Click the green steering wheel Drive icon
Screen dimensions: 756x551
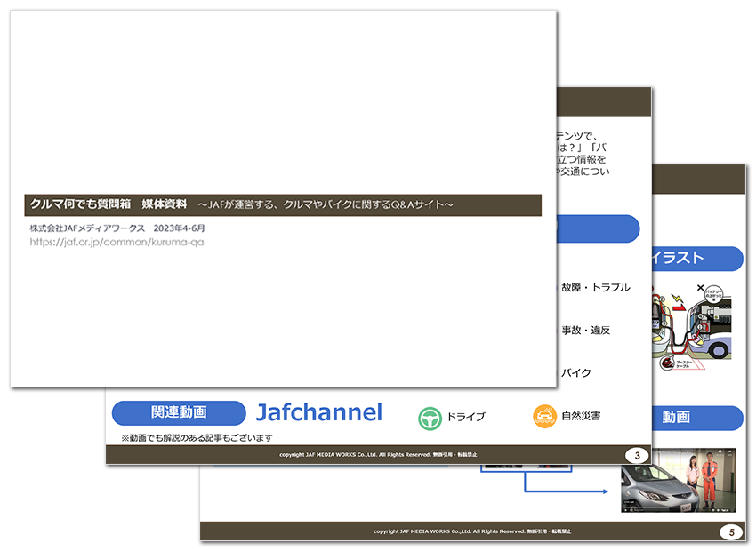pyautogui.click(x=430, y=418)
